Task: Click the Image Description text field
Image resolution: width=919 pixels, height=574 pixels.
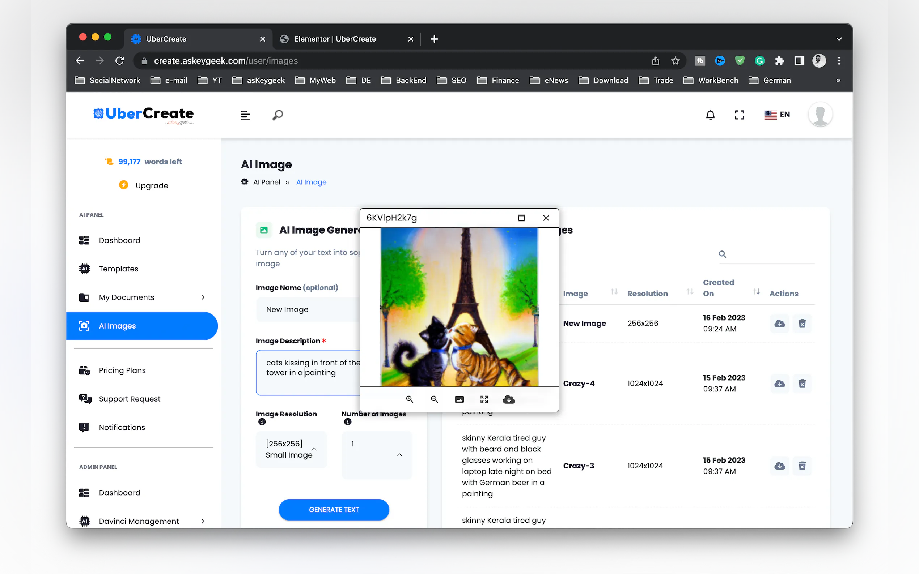Action: [308, 372]
